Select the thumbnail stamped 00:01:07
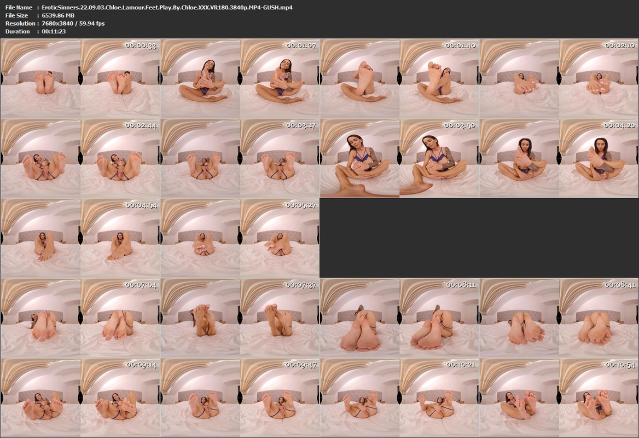Viewport: 639px width, 438px height. 240,78
